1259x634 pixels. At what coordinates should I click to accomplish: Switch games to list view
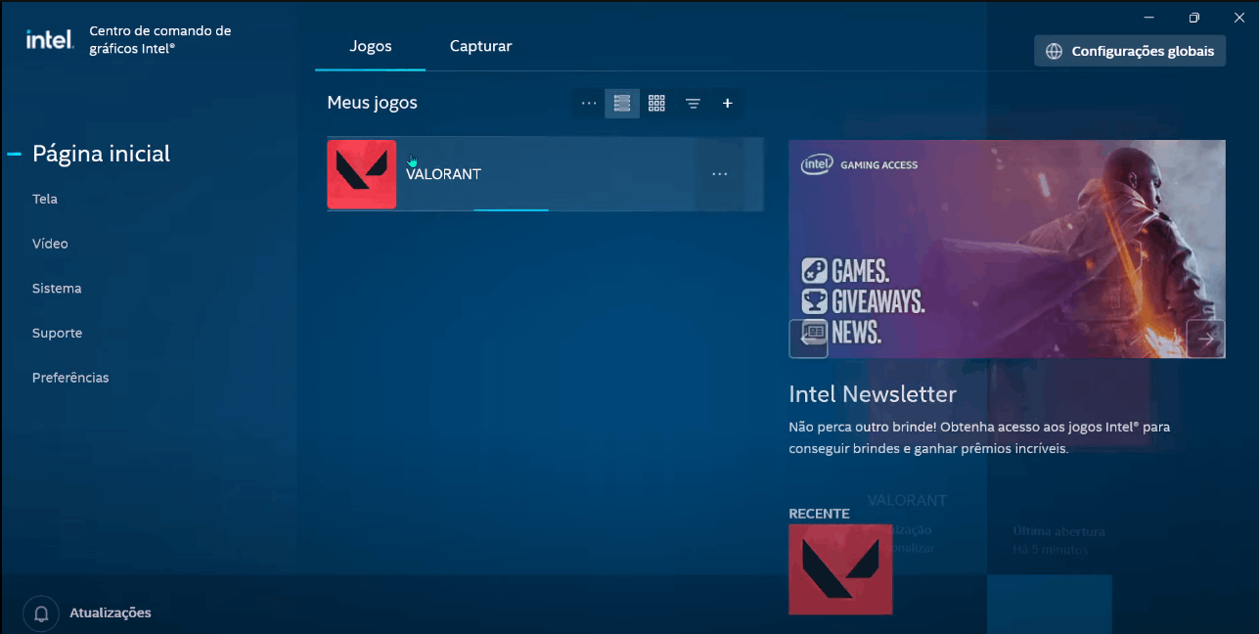point(622,104)
